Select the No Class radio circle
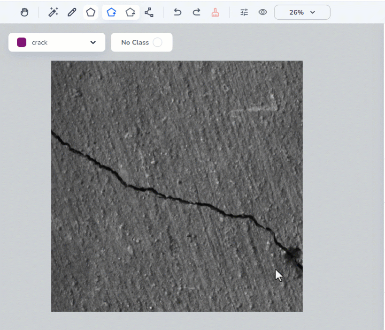The height and width of the screenshot is (330, 385). tap(157, 42)
